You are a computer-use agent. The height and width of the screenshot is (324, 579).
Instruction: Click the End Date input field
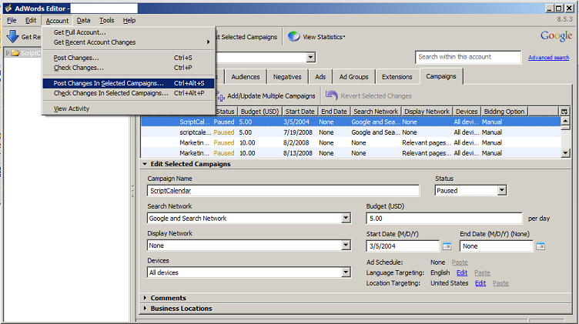pos(497,246)
